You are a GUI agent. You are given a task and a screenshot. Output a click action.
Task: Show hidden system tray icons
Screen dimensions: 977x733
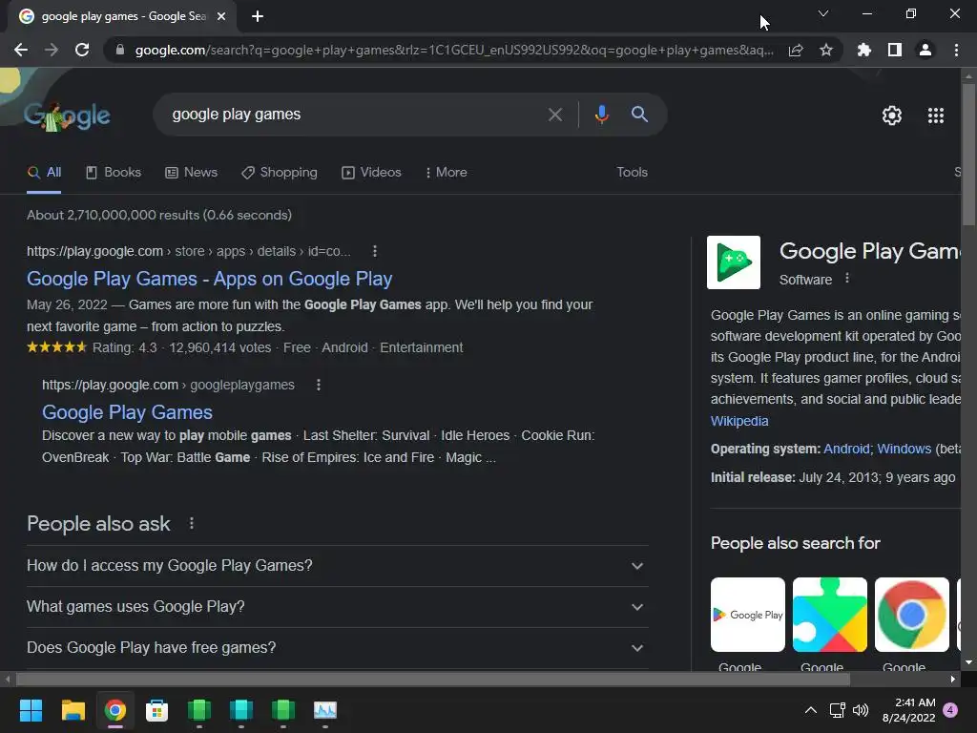tap(811, 710)
